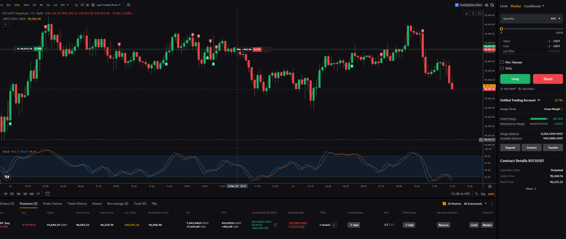The width and height of the screenshot is (566, 239).
Task: Expand the timeframe more dropdown after 1M
Action: click(x=68, y=5)
